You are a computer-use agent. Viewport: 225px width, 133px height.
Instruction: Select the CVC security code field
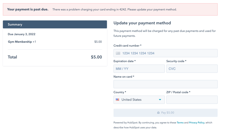(192, 69)
